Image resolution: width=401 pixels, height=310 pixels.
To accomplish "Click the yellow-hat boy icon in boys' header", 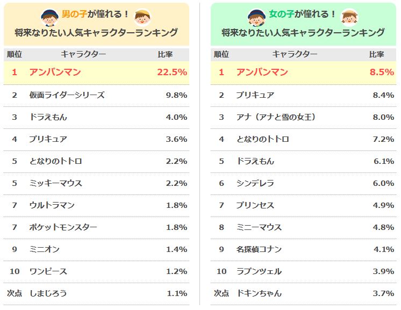I will pos(142,17).
